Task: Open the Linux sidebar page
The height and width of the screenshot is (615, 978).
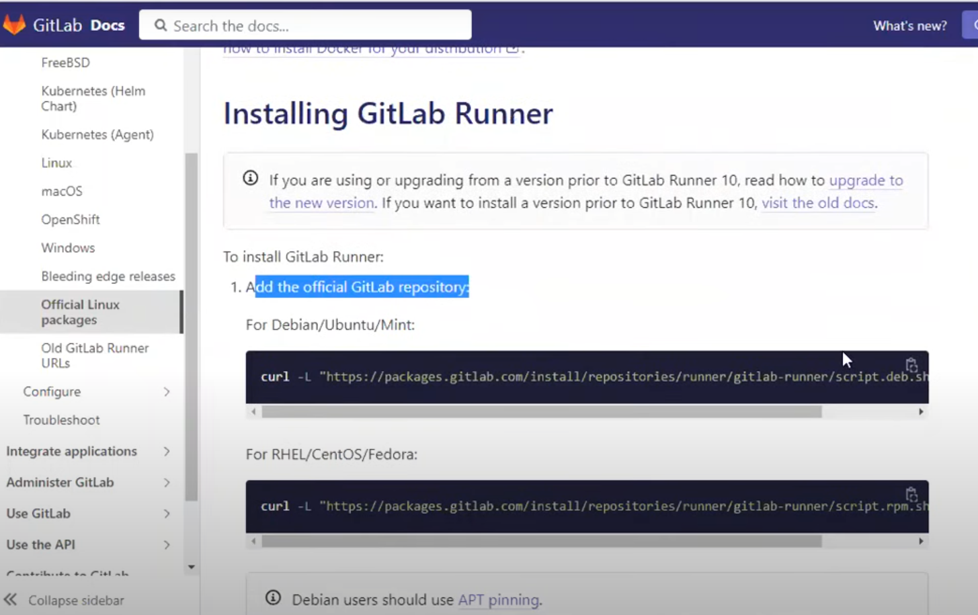Action: click(56, 163)
